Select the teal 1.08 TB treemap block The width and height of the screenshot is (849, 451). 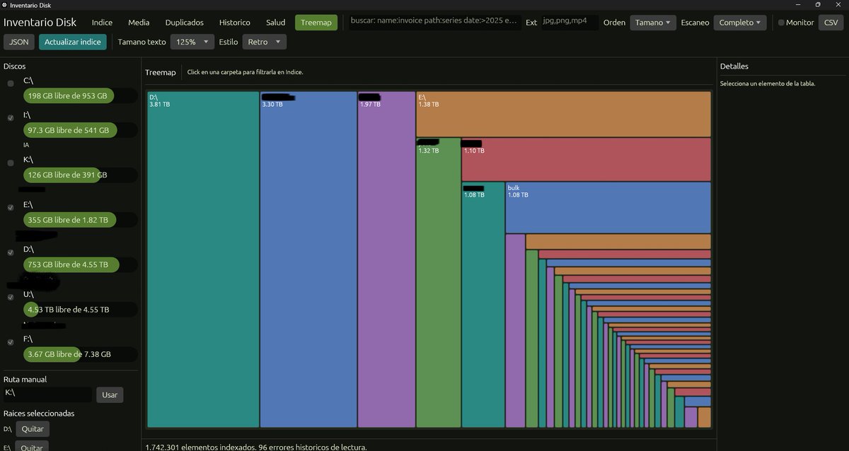pos(483,305)
